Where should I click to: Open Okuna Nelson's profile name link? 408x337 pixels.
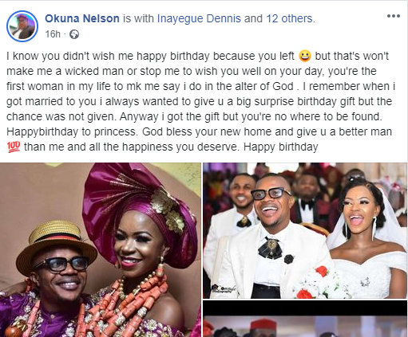[82, 18]
